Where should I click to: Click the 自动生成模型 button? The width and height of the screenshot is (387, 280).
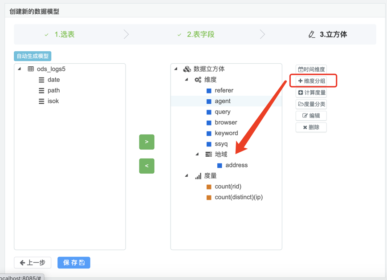click(33, 56)
